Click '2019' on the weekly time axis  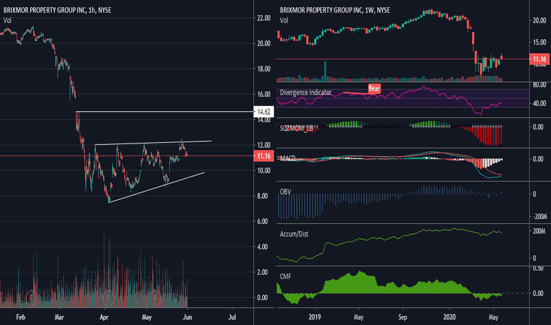coord(315,317)
